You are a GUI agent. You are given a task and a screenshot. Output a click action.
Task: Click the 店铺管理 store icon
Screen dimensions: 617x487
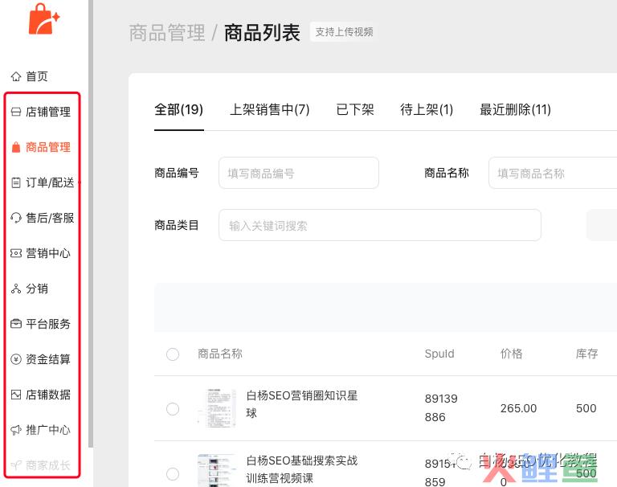click(x=16, y=112)
